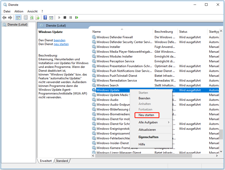The width and height of the screenshot is (225, 170).
Task: Click the vertical scrollbar down arrow
Action: (221, 151)
